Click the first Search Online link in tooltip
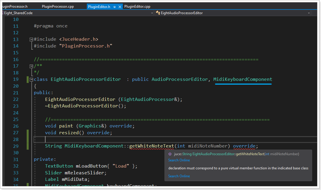Image resolution: width=321 pixels, height=190 pixels. (179, 160)
